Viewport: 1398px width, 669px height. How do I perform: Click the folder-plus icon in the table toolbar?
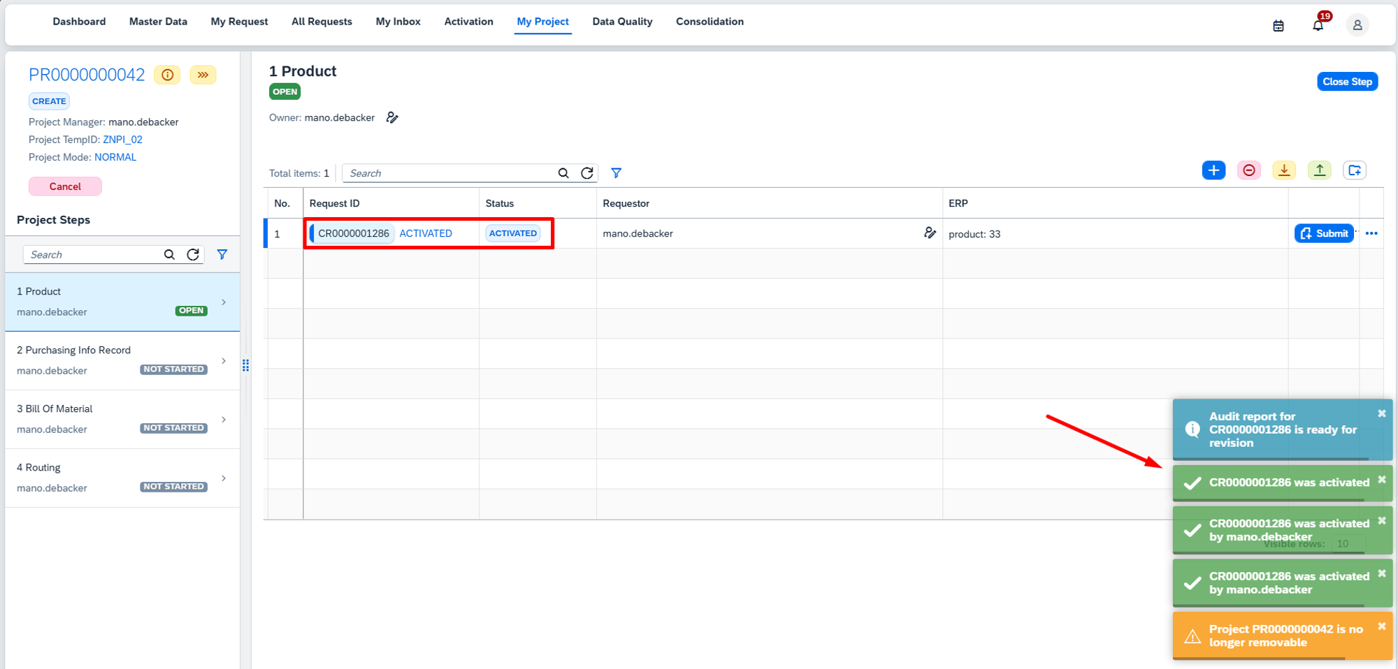point(1355,170)
